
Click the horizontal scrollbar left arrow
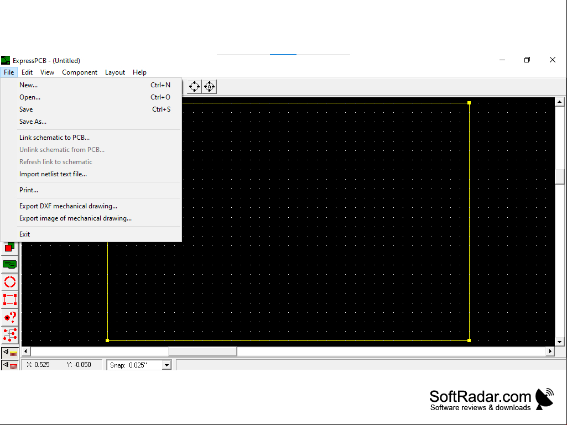coord(25,351)
